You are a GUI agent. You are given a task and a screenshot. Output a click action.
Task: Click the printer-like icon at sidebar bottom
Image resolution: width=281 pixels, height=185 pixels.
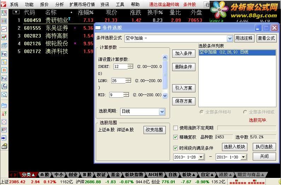point(4,146)
